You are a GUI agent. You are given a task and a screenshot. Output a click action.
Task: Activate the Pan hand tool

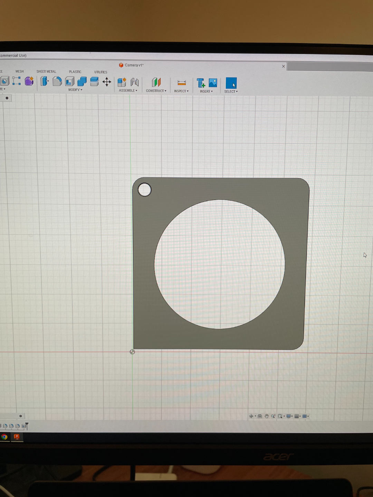point(267,416)
